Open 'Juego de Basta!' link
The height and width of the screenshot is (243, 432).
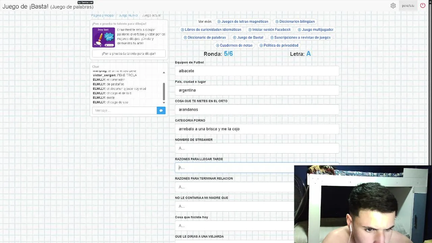point(248,37)
